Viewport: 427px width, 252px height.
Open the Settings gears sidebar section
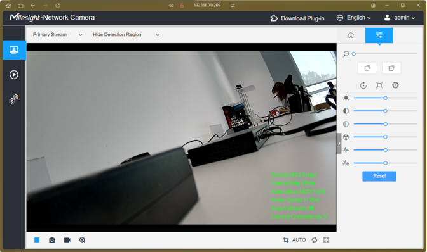[14, 99]
